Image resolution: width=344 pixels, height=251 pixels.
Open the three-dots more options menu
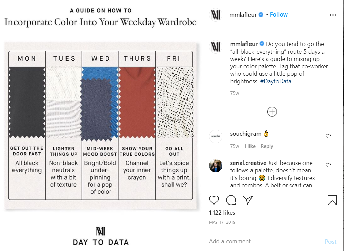pos(333,15)
